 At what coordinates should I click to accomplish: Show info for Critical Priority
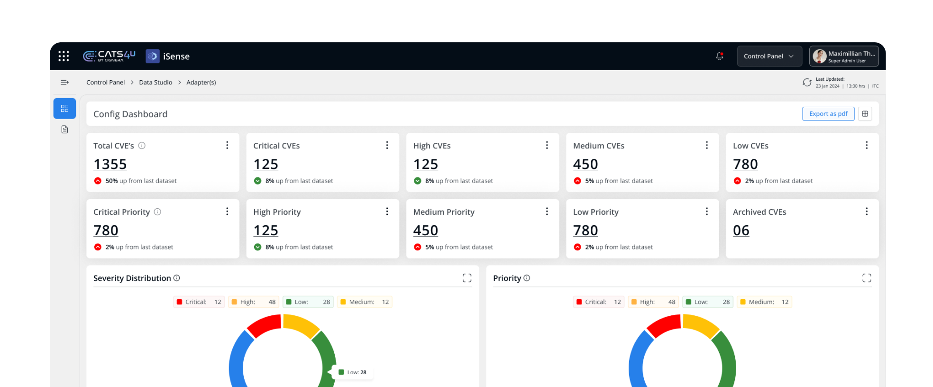point(157,212)
